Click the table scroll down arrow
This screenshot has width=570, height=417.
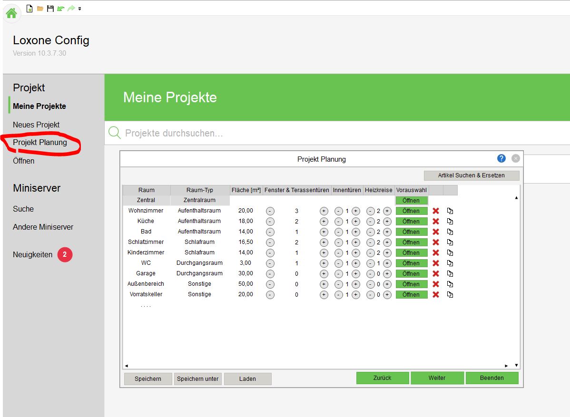[x=516, y=366]
